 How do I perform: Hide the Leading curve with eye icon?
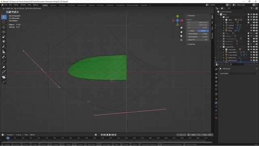(x=251, y=25)
